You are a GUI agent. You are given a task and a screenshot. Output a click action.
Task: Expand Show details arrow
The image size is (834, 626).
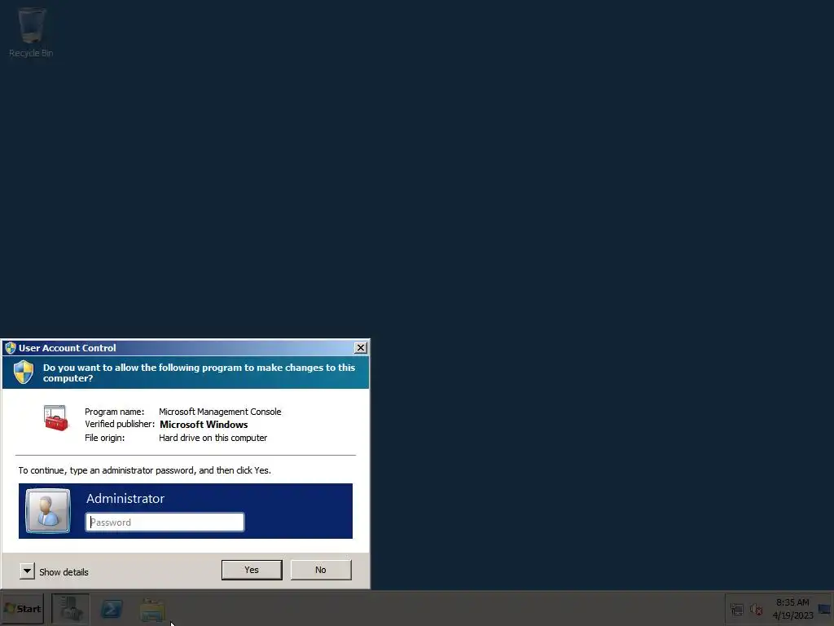pos(27,571)
